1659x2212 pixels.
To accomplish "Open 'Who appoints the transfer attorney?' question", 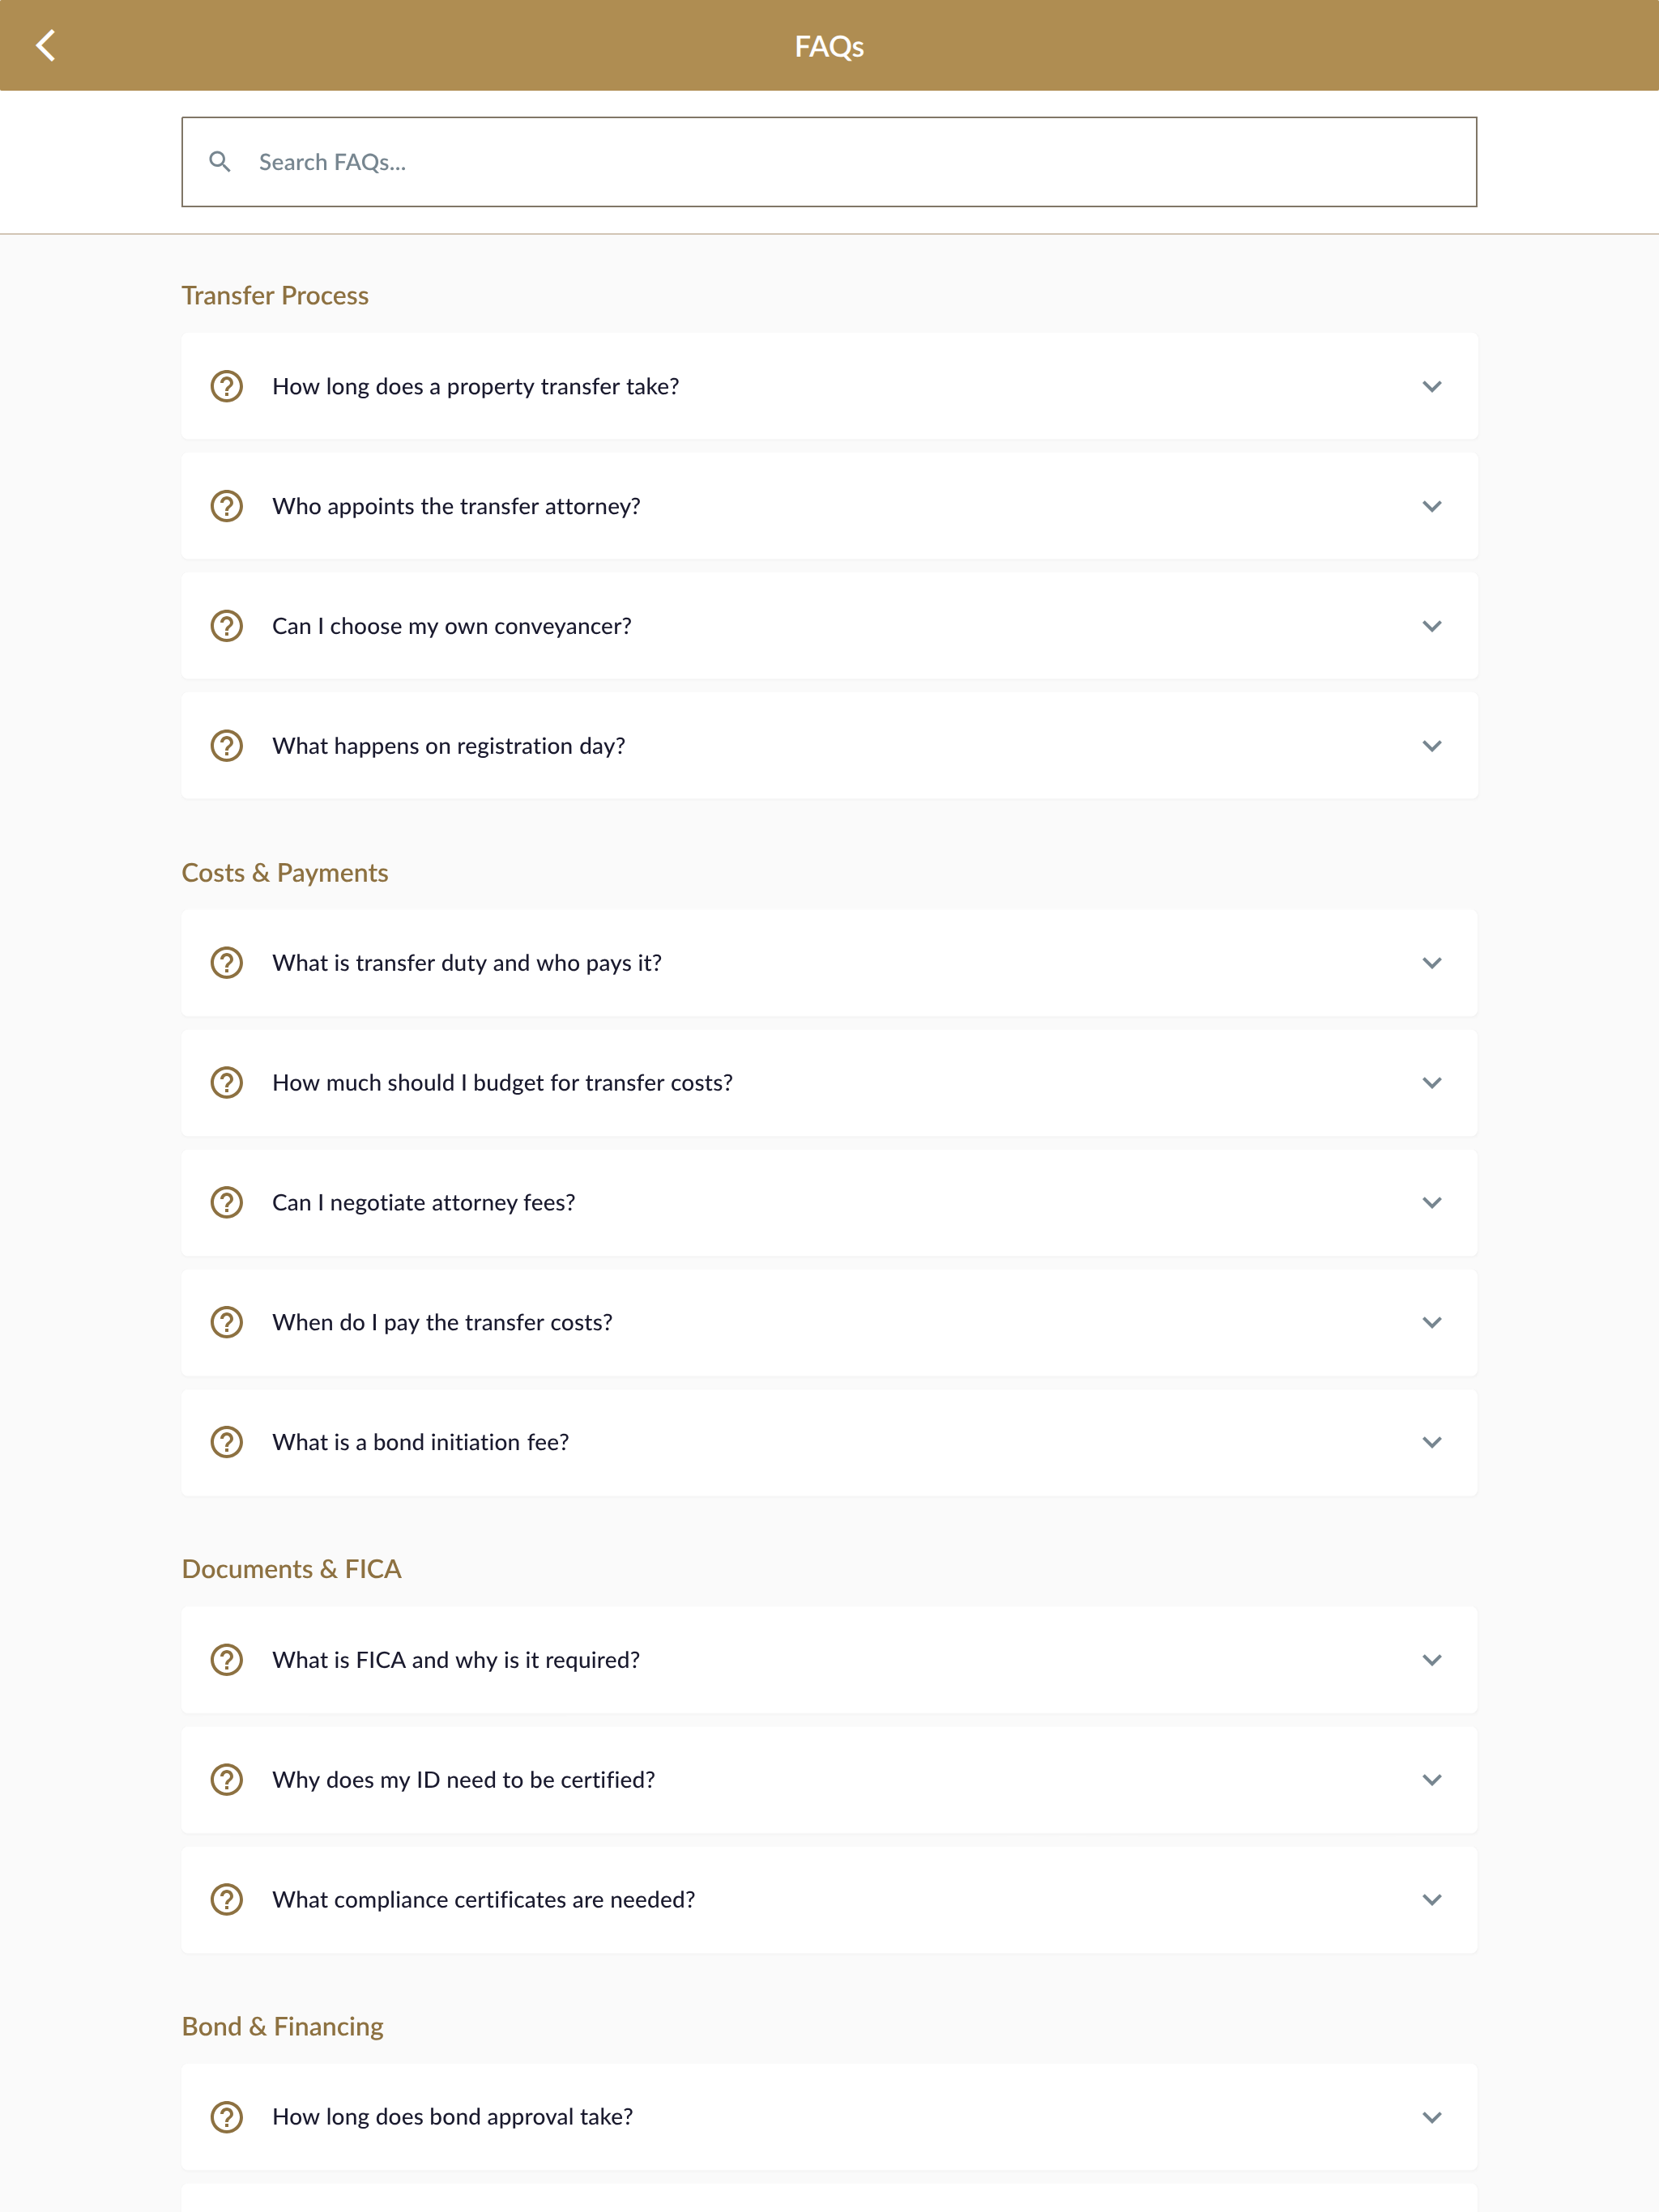I will coord(829,506).
